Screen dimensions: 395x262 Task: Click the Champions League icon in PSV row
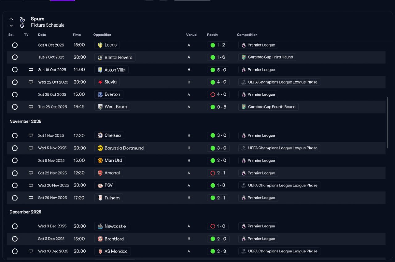(x=244, y=185)
